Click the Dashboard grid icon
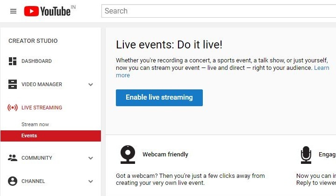The height and width of the screenshot is (196, 336). pos(13,61)
